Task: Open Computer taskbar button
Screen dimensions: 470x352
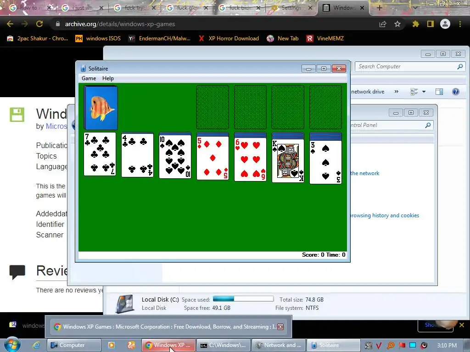Action: tap(74, 345)
